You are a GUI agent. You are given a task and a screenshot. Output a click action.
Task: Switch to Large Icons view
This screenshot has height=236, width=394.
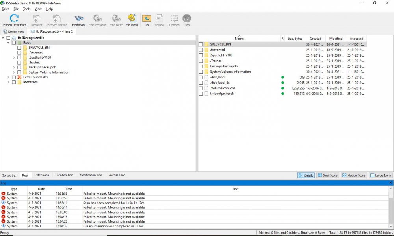[381, 175]
